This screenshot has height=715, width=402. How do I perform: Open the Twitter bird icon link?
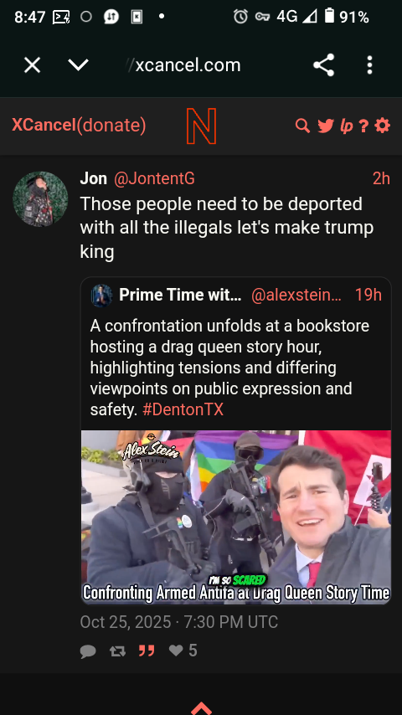pyautogui.click(x=326, y=126)
